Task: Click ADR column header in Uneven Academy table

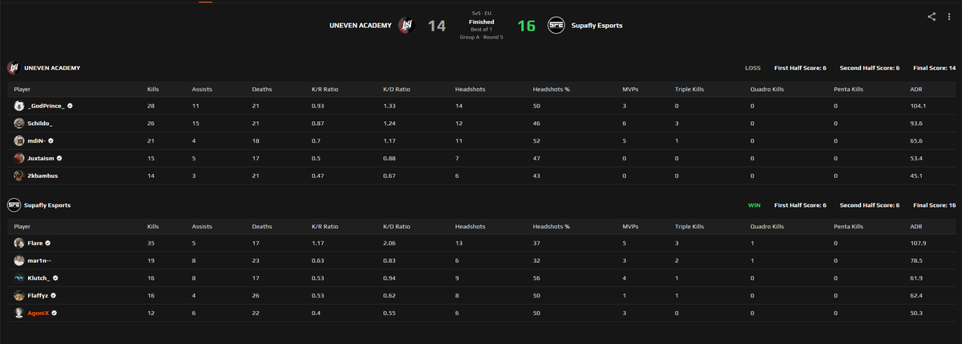Action: (x=916, y=89)
